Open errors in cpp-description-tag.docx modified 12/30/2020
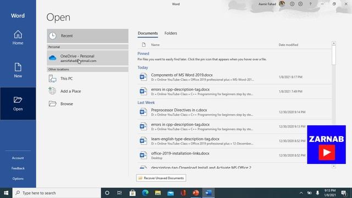This screenshot has height=198, width=352. coord(234,127)
